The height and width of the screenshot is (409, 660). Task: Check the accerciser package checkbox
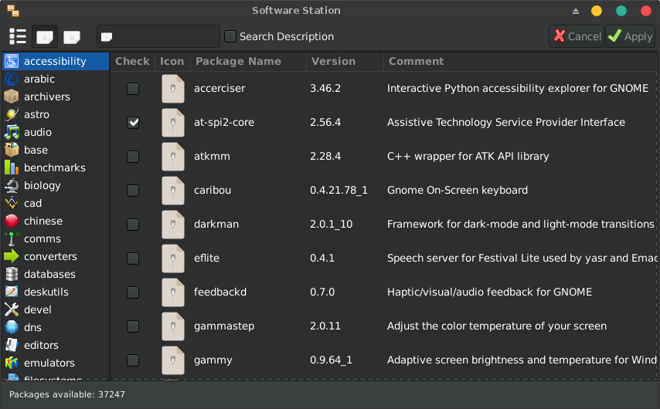[x=133, y=89]
